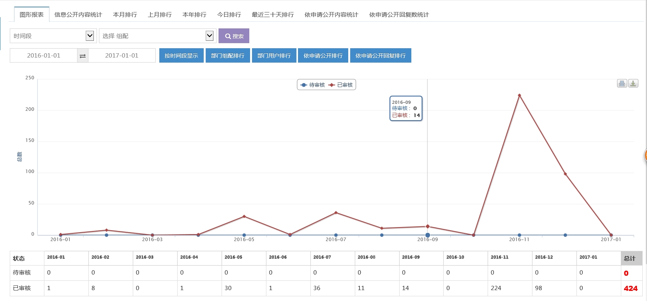Open the 上月排行 tab
This screenshot has height=301, width=647.
click(160, 14)
